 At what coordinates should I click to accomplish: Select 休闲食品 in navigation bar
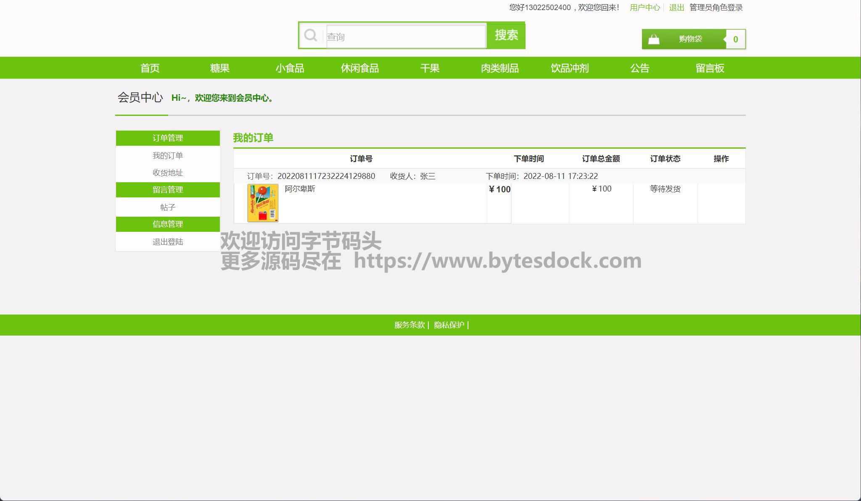click(x=360, y=68)
